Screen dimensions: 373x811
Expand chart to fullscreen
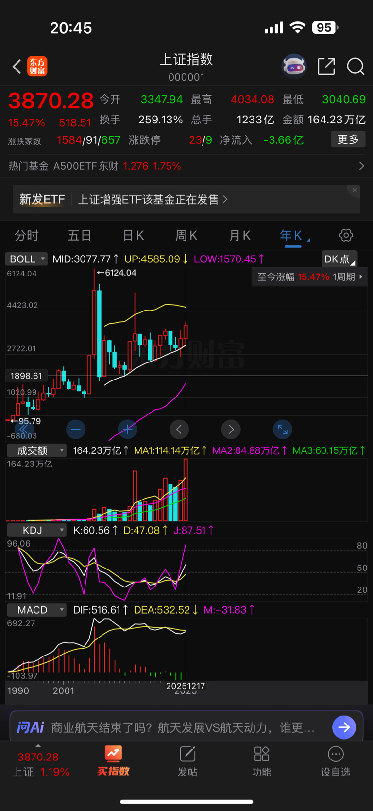pos(283,429)
